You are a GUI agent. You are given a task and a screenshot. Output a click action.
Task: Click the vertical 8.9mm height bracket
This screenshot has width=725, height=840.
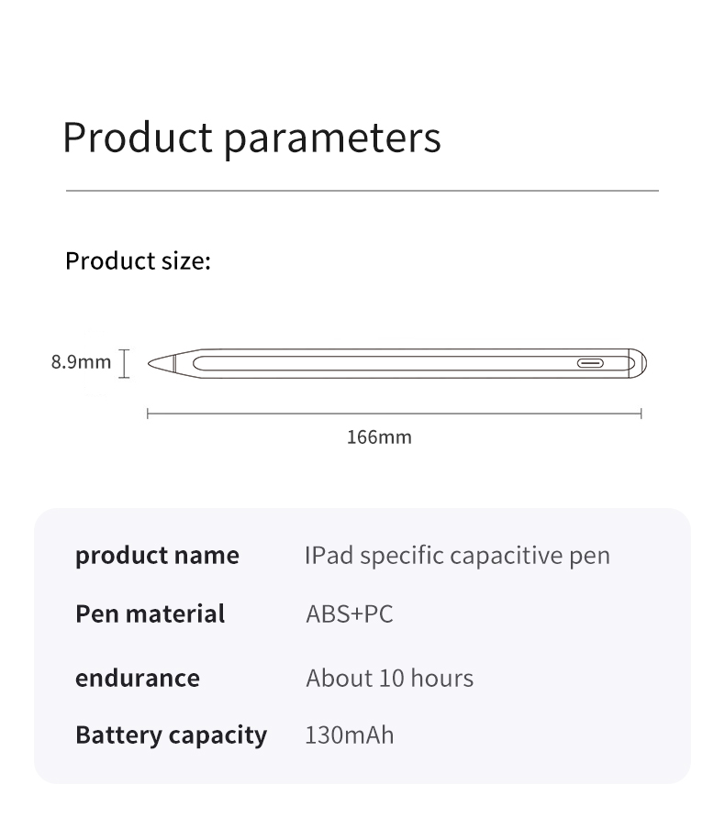125,362
